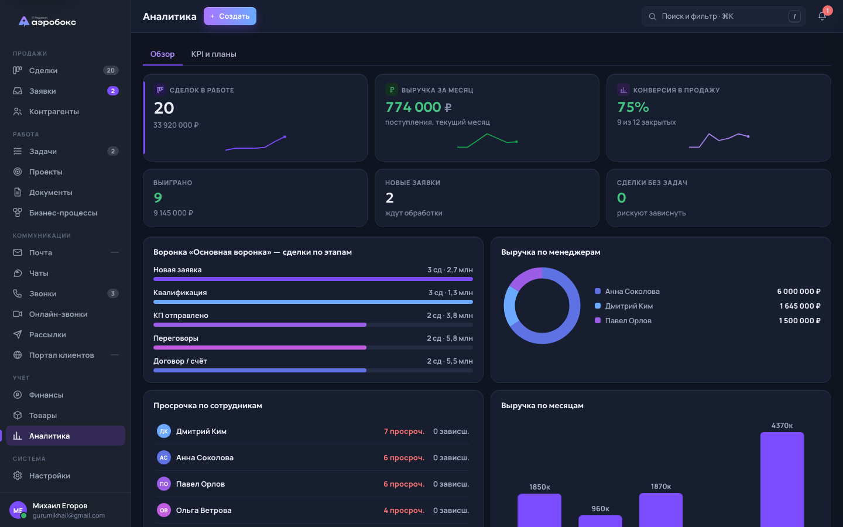Open Почта mail section
This screenshot has height=527, width=843.
coord(66,252)
